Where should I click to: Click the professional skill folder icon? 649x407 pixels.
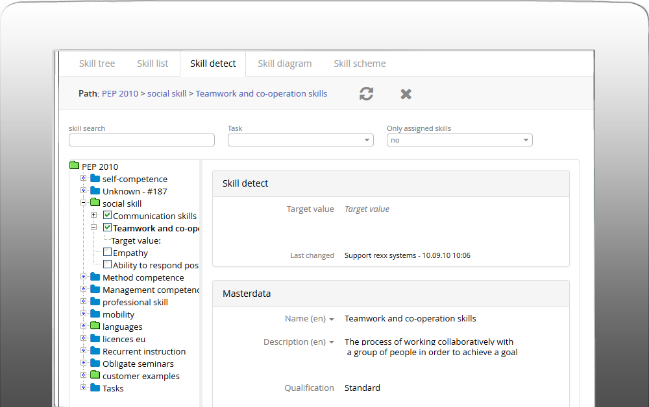tap(95, 301)
